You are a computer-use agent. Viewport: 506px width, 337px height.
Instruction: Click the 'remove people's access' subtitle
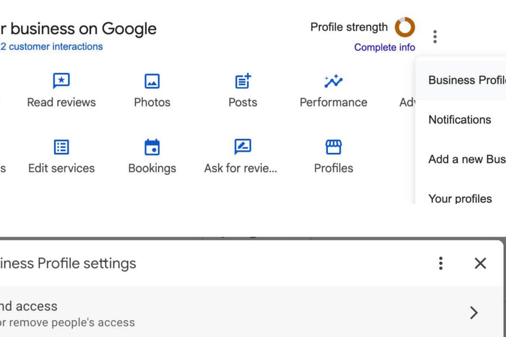click(x=71, y=322)
